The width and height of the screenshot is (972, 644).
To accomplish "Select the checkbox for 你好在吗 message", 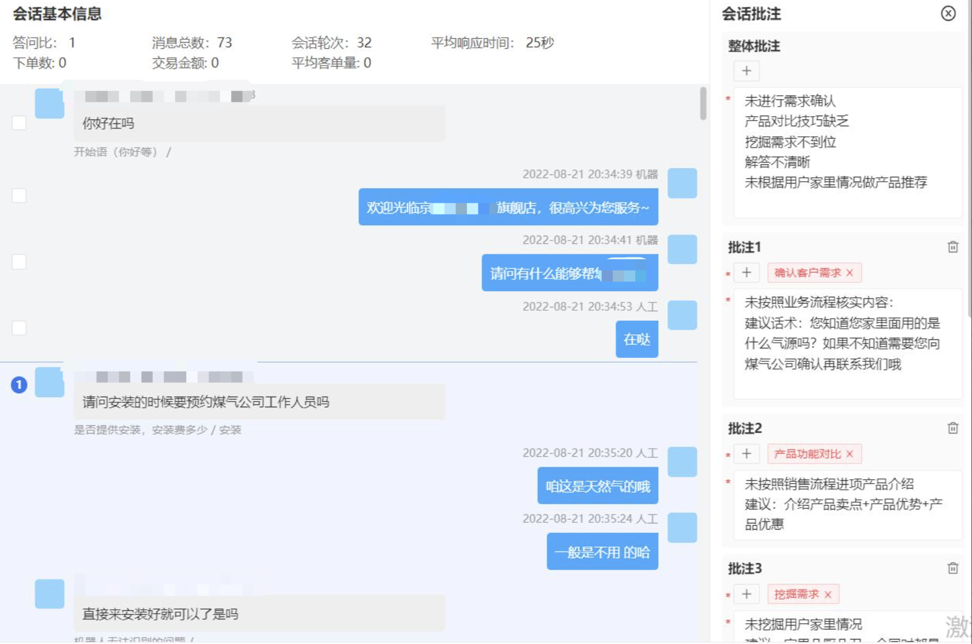I will click(x=19, y=123).
